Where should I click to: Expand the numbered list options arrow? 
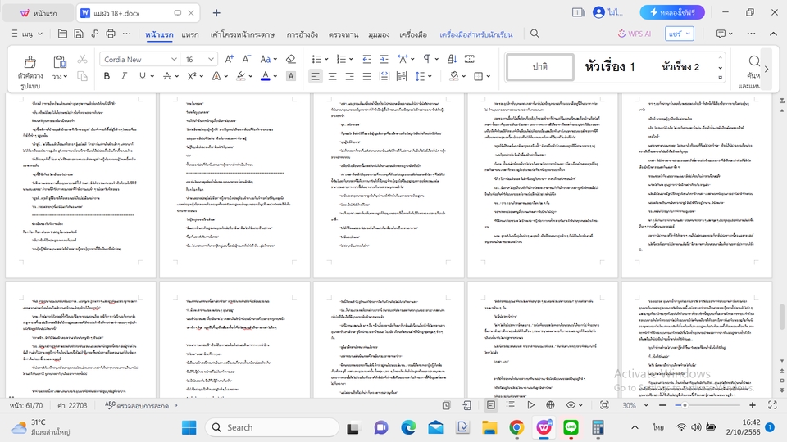pos(351,60)
